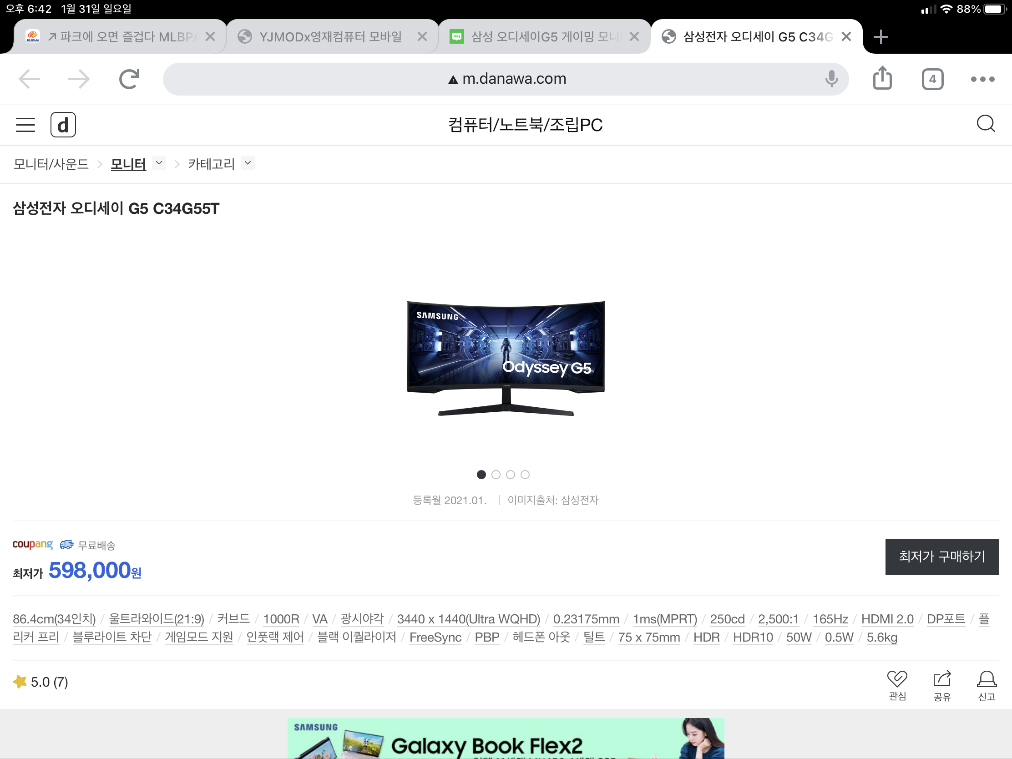Open the Coupang seller logo
The width and height of the screenshot is (1012, 759).
[x=32, y=544]
